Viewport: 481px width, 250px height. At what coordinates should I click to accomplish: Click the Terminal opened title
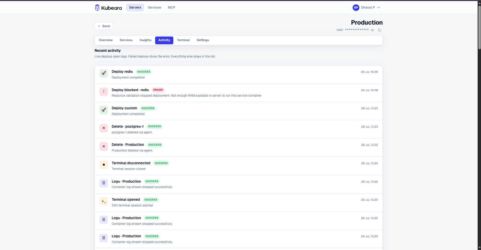click(x=126, y=199)
